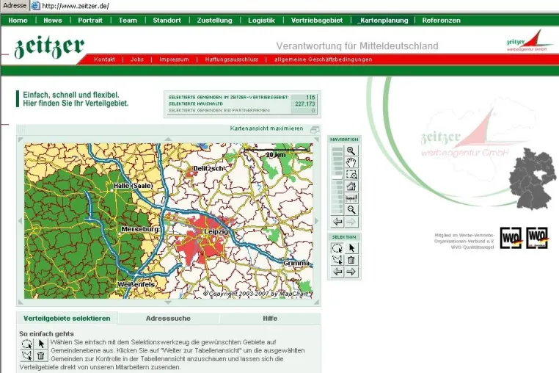559x373 pixels.
Task: Follow the Impressum link
Action: point(174,59)
